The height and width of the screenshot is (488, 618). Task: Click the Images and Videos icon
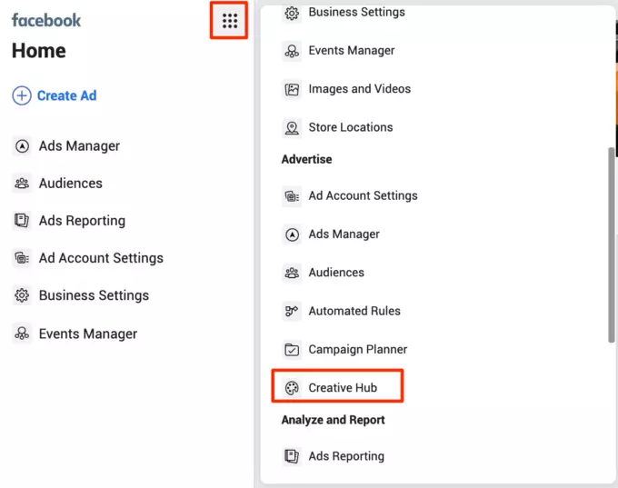click(292, 89)
